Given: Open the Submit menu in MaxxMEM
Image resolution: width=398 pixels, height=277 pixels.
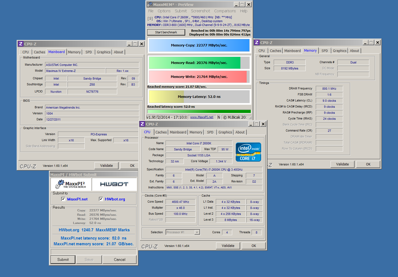Looking at the screenshot, I should (181, 11).
